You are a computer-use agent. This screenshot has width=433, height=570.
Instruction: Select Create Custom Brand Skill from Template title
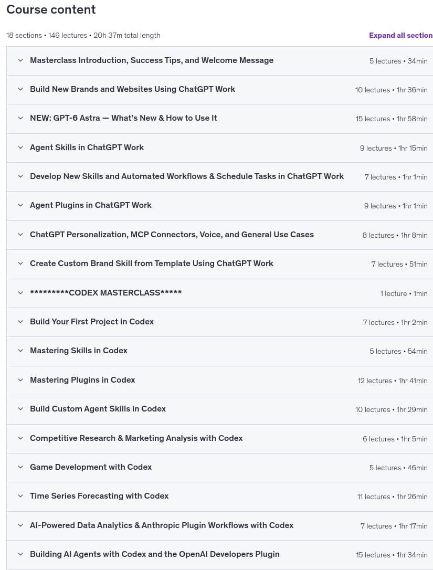(x=151, y=263)
